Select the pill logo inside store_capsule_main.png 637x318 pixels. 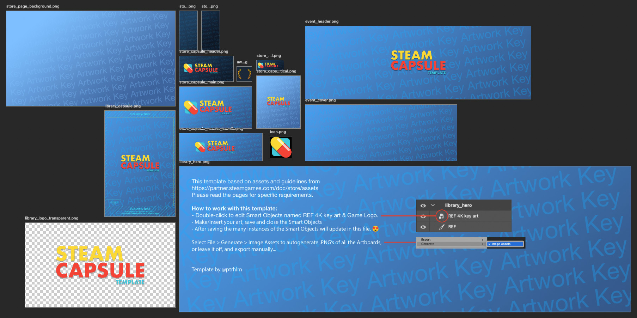pyautogui.click(x=190, y=107)
